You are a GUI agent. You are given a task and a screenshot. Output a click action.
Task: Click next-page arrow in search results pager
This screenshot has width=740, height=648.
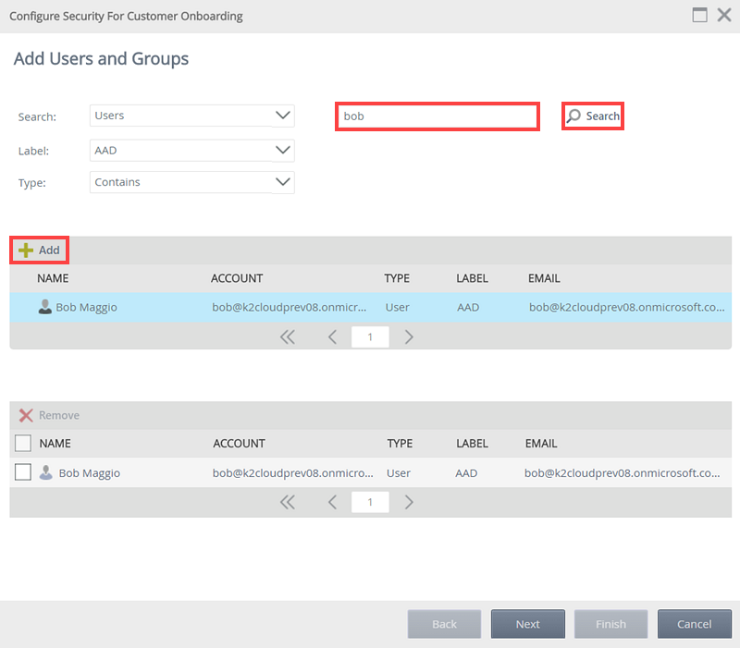coord(409,337)
